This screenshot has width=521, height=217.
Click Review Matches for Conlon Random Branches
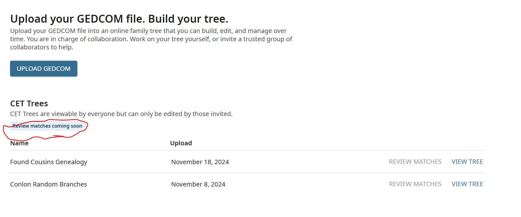(415, 184)
